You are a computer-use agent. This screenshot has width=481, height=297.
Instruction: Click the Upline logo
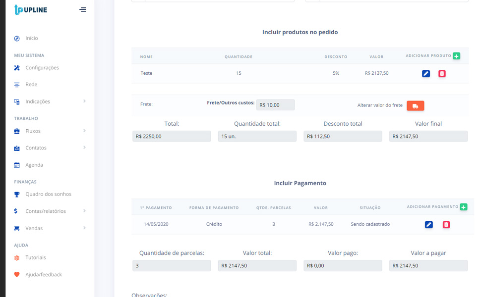pos(31,9)
